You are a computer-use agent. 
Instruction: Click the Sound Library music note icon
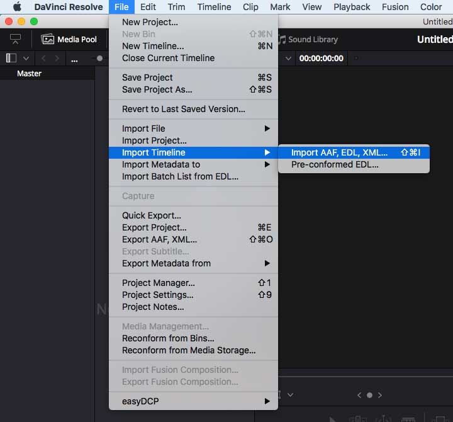tap(282, 39)
